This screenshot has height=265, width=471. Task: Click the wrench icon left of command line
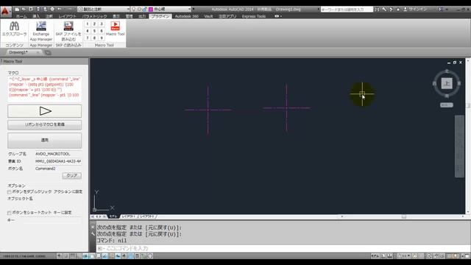coord(93,233)
